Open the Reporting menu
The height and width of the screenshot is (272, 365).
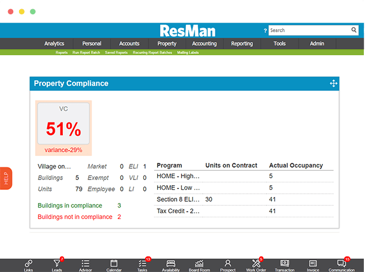click(x=242, y=44)
